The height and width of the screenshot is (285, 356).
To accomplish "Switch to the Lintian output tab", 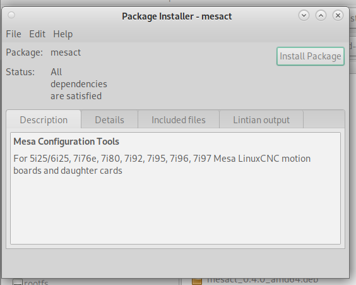I will click(261, 119).
